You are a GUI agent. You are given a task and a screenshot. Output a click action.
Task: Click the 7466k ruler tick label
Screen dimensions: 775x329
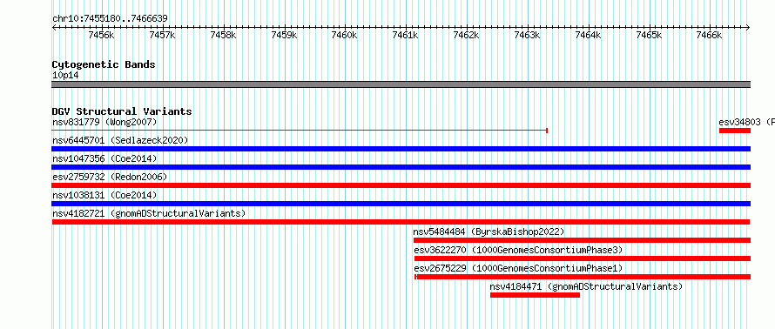pyautogui.click(x=710, y=35)
